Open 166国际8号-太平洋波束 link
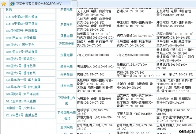 click(22, 94)
